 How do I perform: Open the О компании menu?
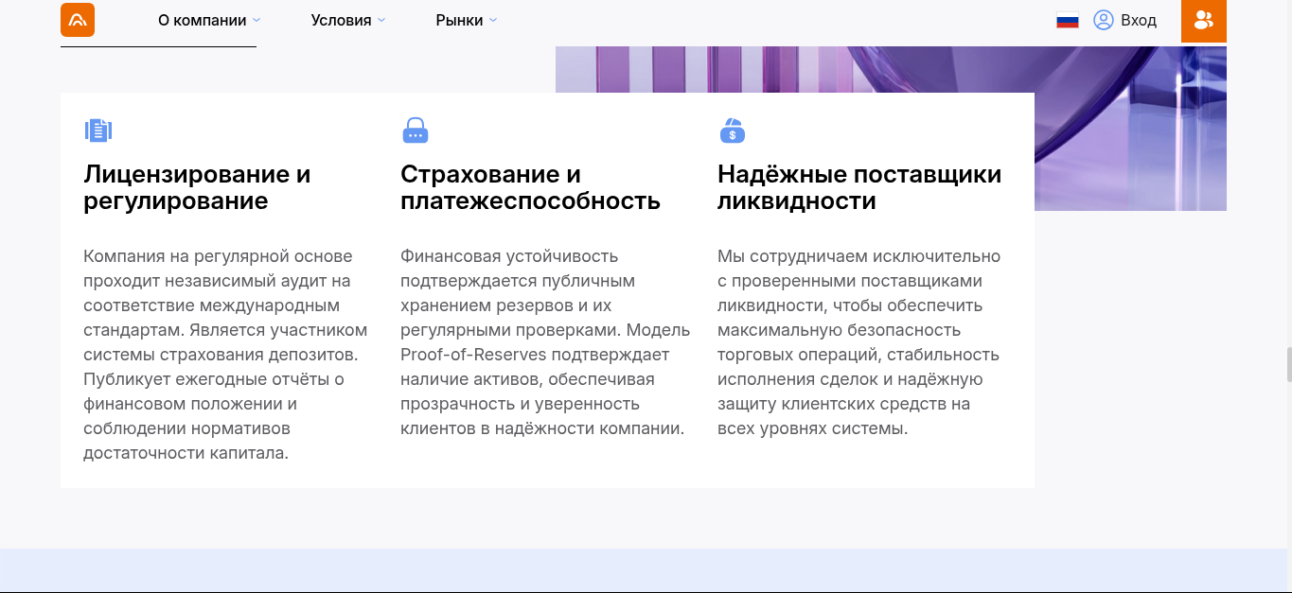click(202, 20)
